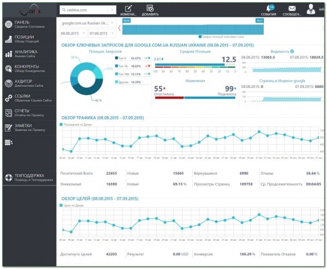The height and width of the screenshot is (269, 327).
Task: Expand the vaddox.com project dropdown
Action: pos(112,10)
